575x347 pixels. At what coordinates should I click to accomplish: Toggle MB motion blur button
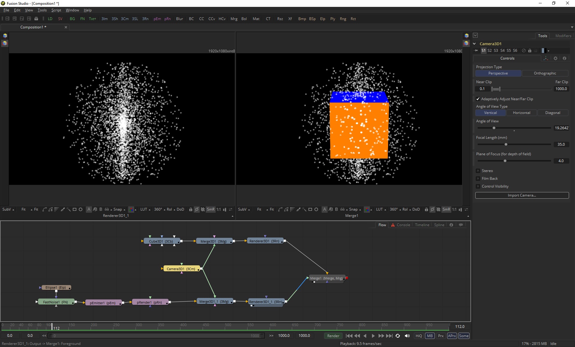click(x=430, y=336)
